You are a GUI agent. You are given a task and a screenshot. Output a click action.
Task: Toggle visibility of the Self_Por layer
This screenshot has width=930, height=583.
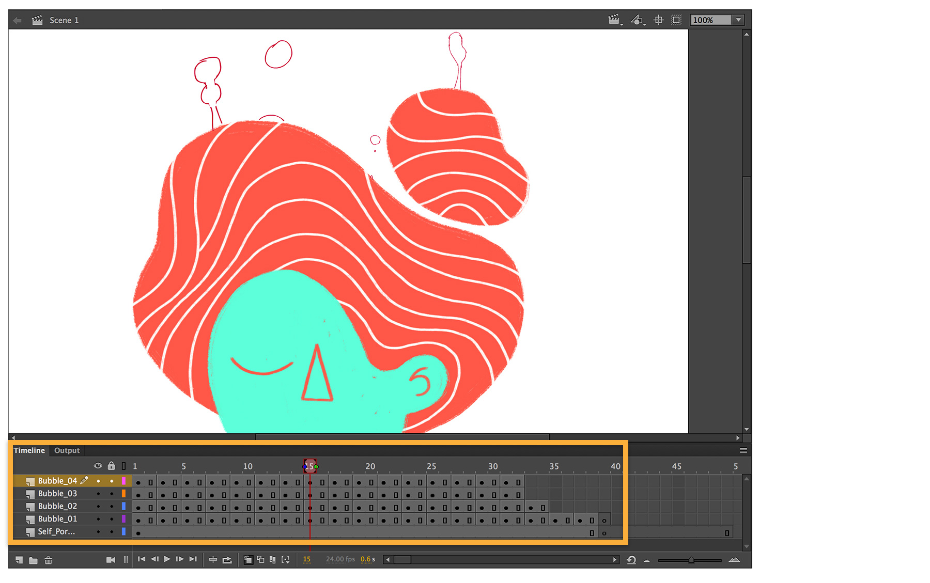pos(98,532)
